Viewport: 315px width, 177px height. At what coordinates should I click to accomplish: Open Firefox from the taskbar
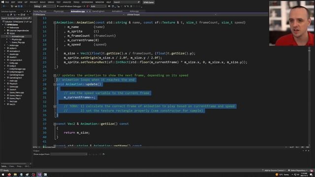click(x=9, y=175)
